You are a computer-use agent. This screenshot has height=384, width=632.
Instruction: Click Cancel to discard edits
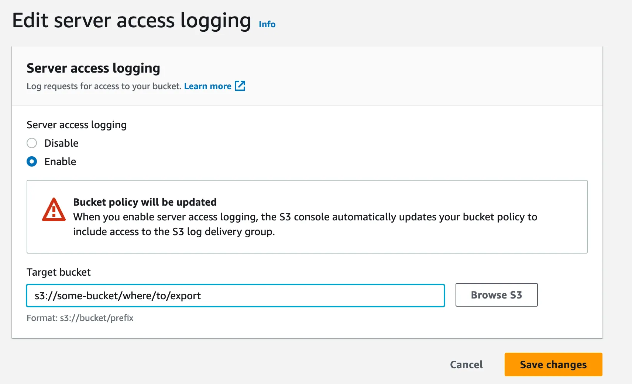pos(466,364)
